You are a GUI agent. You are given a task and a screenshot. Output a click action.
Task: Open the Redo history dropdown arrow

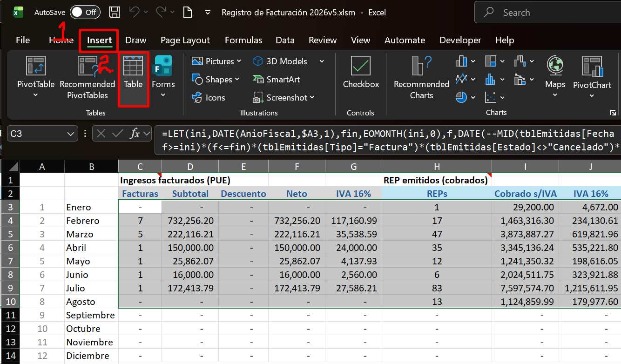(173, 12)
